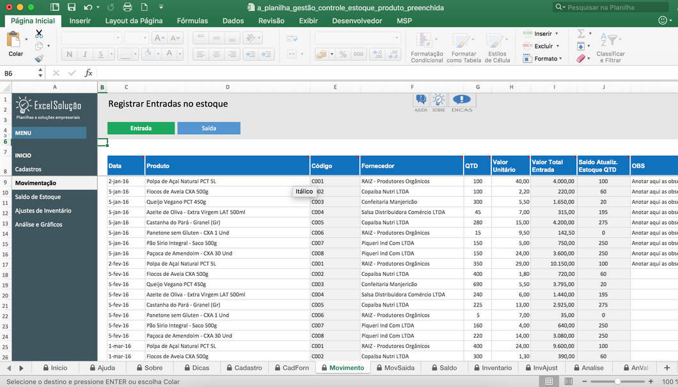This screenshot has width=678, height=387.
Task: Switch to the MovSaida sheet tab
Action: 395,368
